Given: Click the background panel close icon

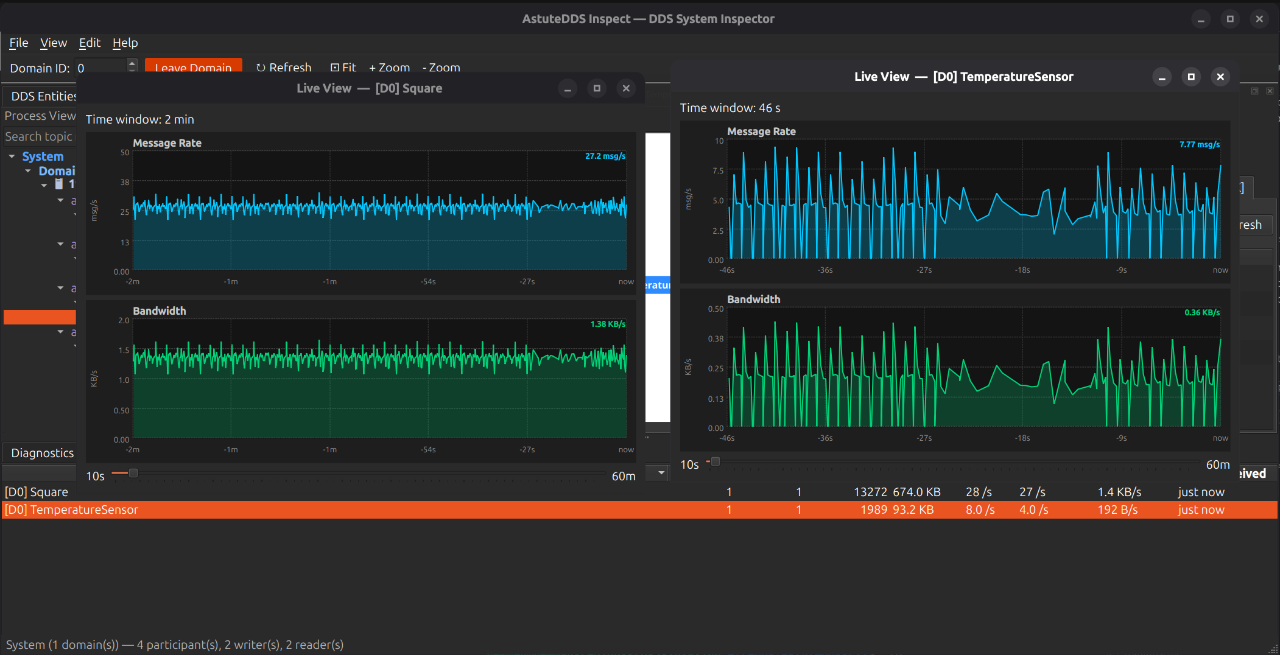Looking at the screenshot, I should (x=1270, y=91).
